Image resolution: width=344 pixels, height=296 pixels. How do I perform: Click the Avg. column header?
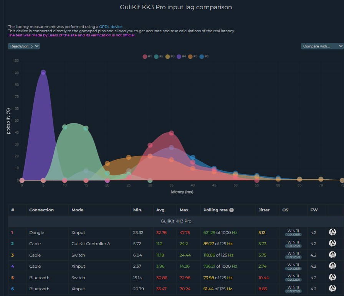(x=160, y=210)
